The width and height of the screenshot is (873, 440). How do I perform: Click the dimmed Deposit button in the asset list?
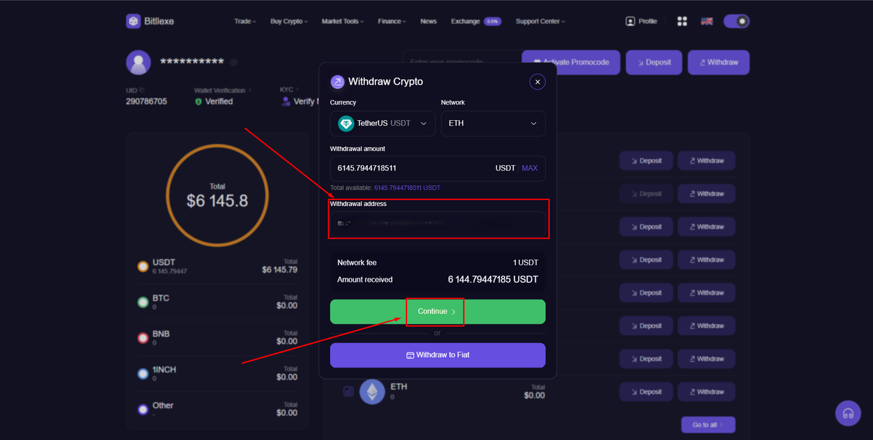point(646,194)
